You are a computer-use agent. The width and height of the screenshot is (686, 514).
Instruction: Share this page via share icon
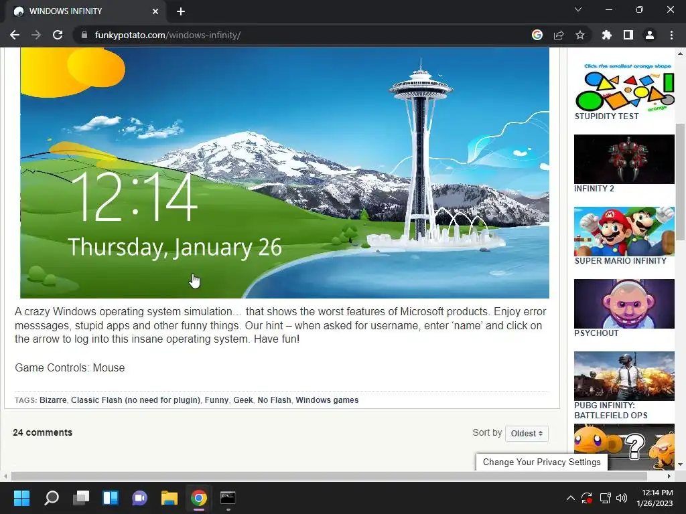(x=559, y=35)
